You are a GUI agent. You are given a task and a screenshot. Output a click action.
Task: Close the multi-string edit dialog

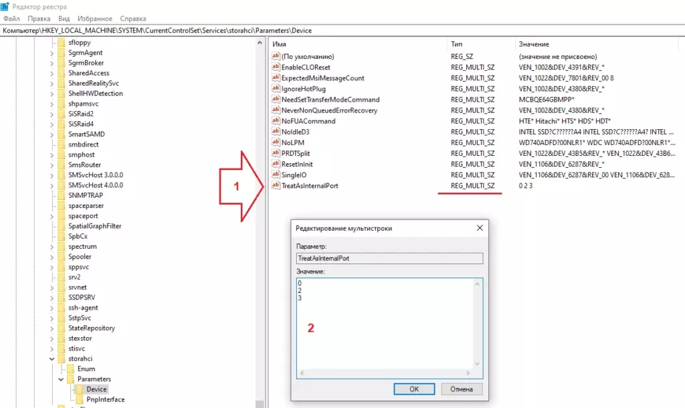480,228
